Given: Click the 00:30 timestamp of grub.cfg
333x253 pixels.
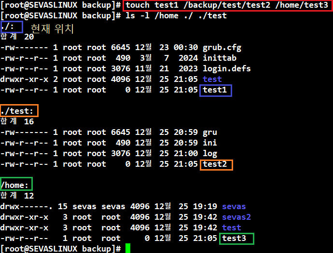Looking at the screenshot, I should point(186,48).
